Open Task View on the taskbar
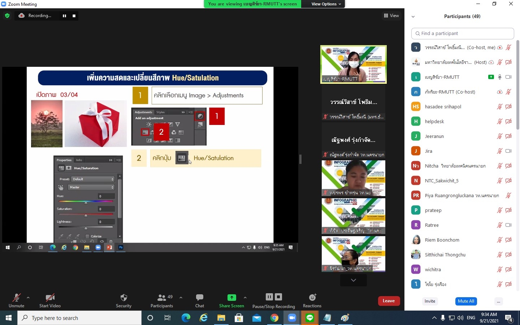Image resolution: width=520 pixels, height=325 pixels. [168, 318]
